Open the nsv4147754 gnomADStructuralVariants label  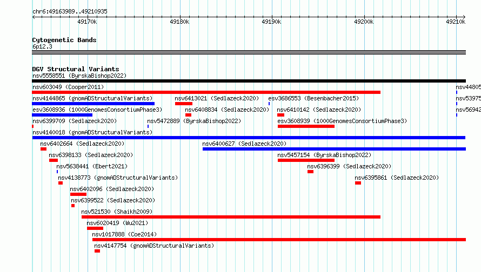click(154, 246)
